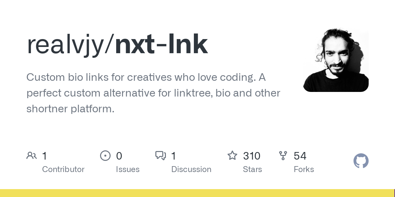The width and height of the screenshot is (395, 197).
Task: Click the fork icon
Action: (283, 156)
